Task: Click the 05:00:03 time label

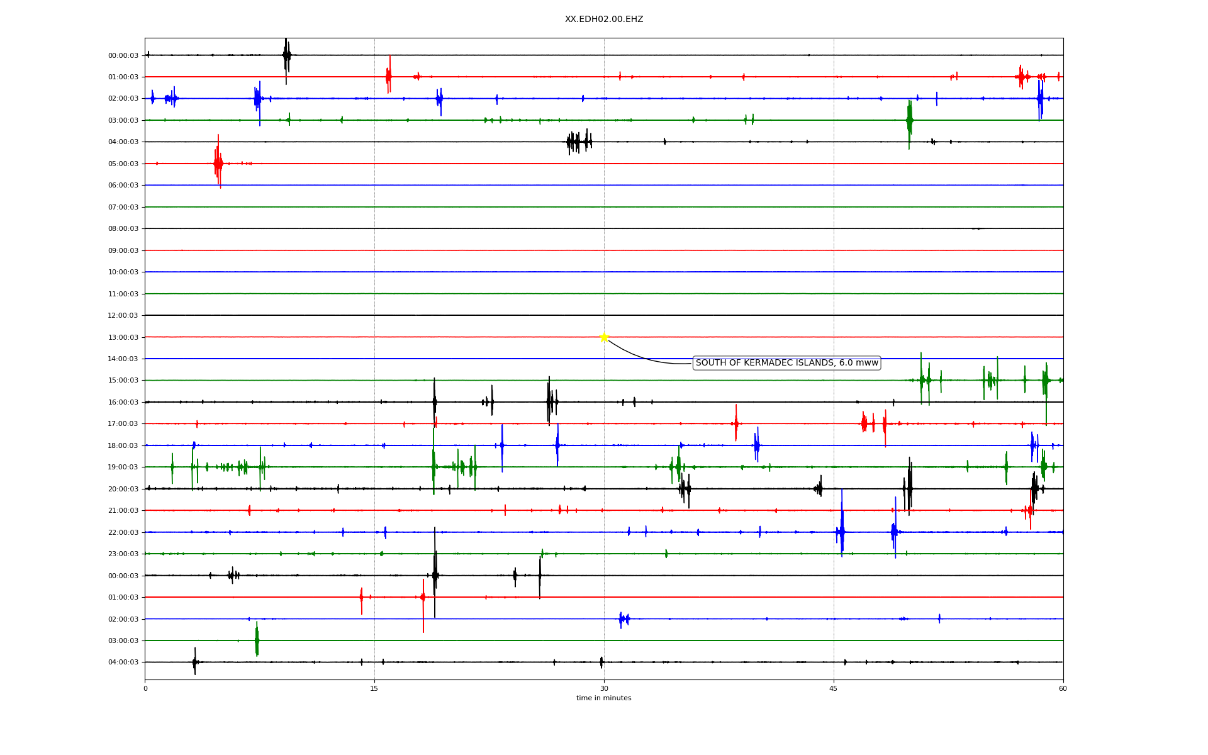Action: (x=123, y=164)
